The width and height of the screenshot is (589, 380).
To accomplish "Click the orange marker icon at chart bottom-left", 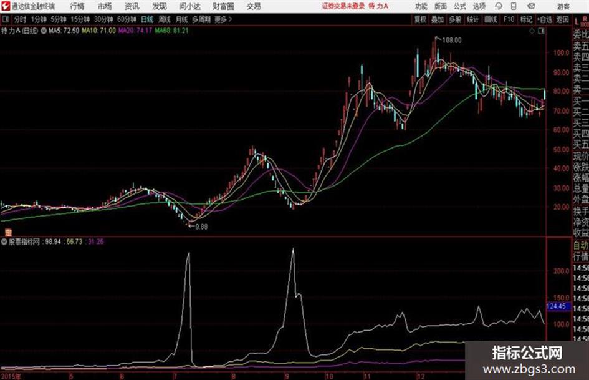I will point(8,231).
